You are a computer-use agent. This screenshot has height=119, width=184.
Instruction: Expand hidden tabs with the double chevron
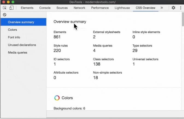[162, 8]
